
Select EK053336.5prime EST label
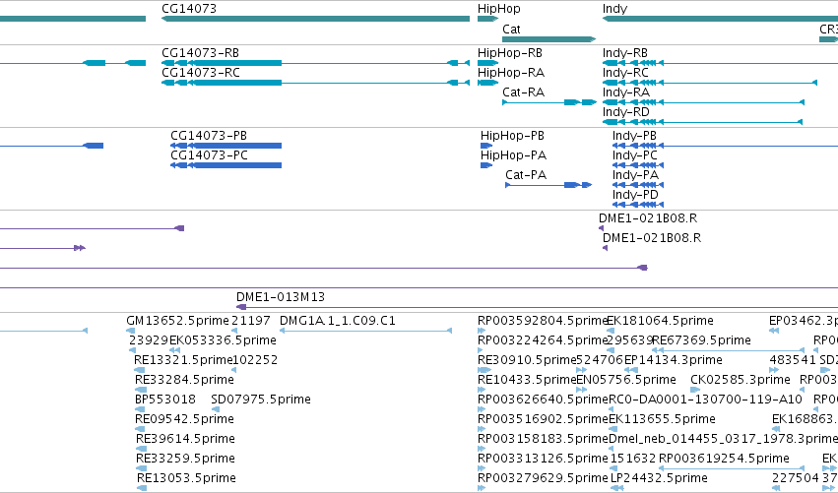(223, 340)
